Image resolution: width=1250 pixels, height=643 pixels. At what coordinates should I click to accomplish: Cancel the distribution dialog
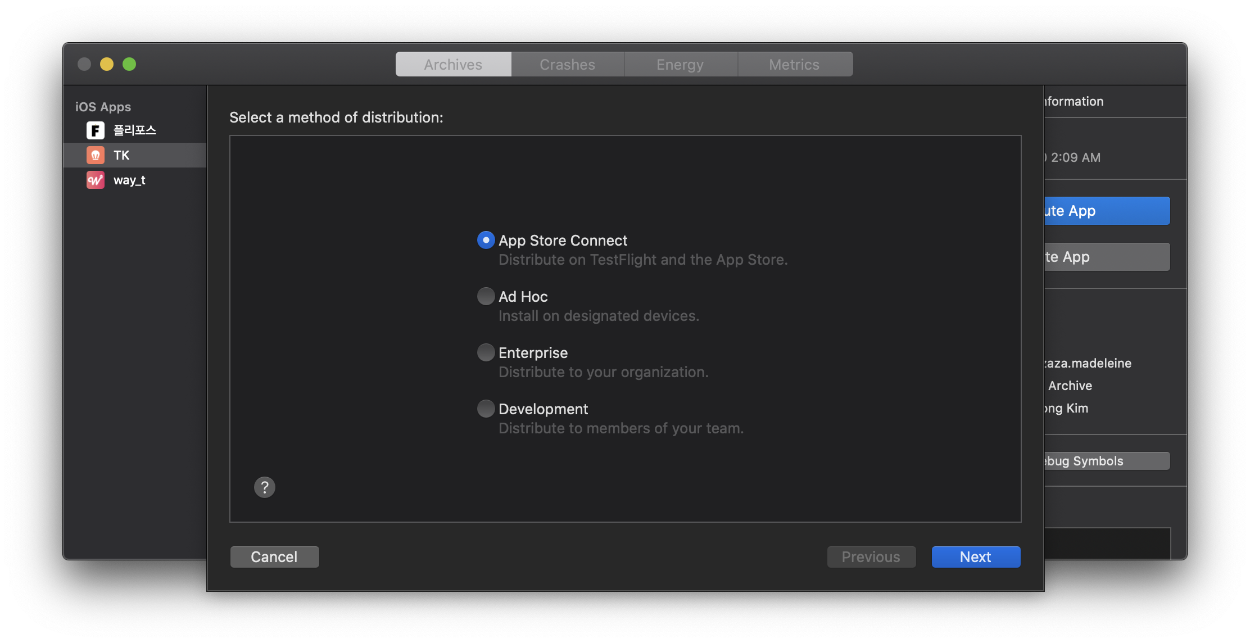click(x=274, y=557)
